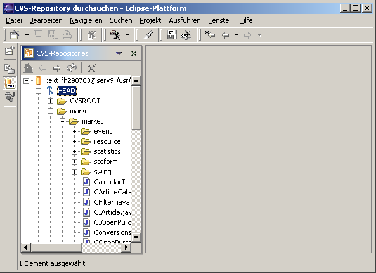Click the CVS add repository toolbar icon
This screenshot has width=376, height=273.
pos(186,35)
